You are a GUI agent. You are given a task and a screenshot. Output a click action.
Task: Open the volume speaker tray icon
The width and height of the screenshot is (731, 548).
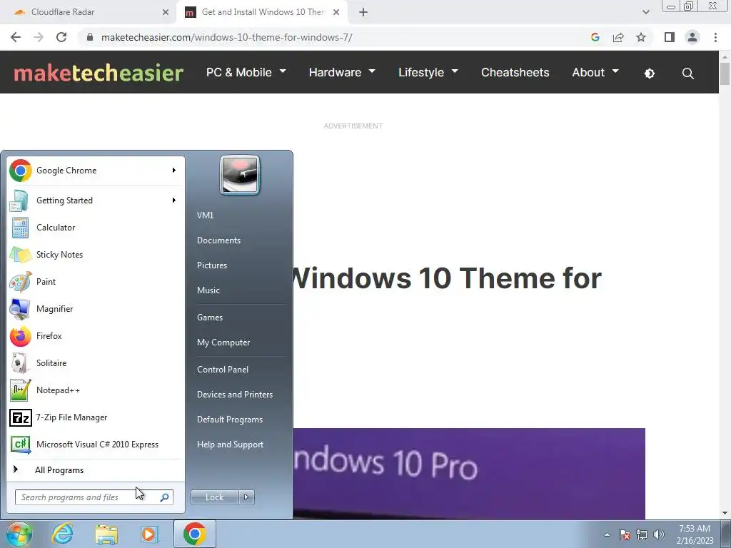(659, 534)
